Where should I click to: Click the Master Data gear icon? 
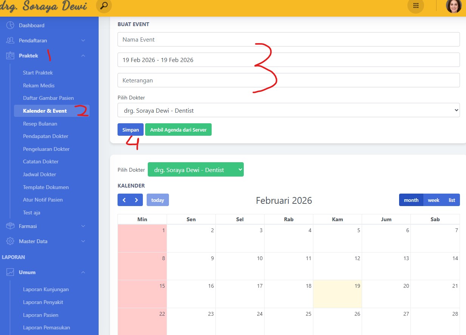click(10, 241)
